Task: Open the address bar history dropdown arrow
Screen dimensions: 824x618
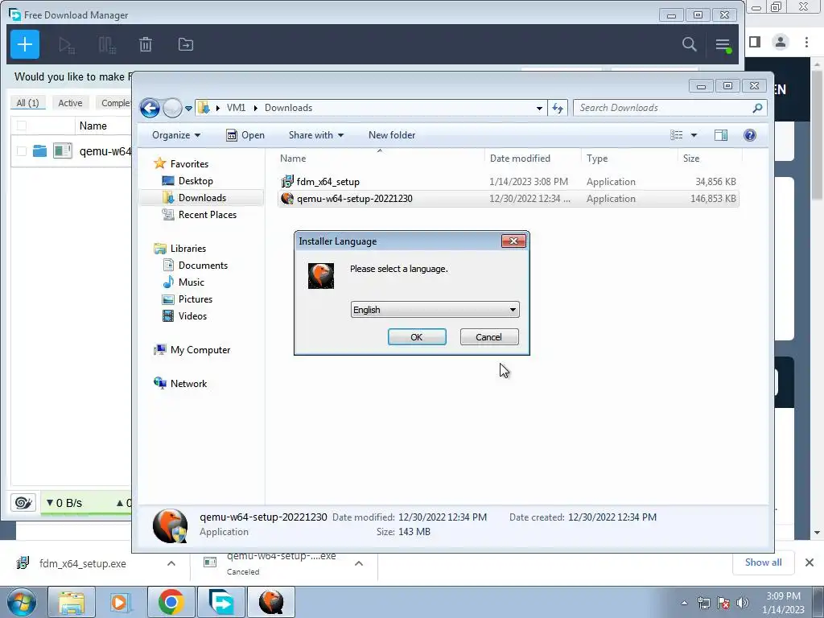Action: coord(539,108)
